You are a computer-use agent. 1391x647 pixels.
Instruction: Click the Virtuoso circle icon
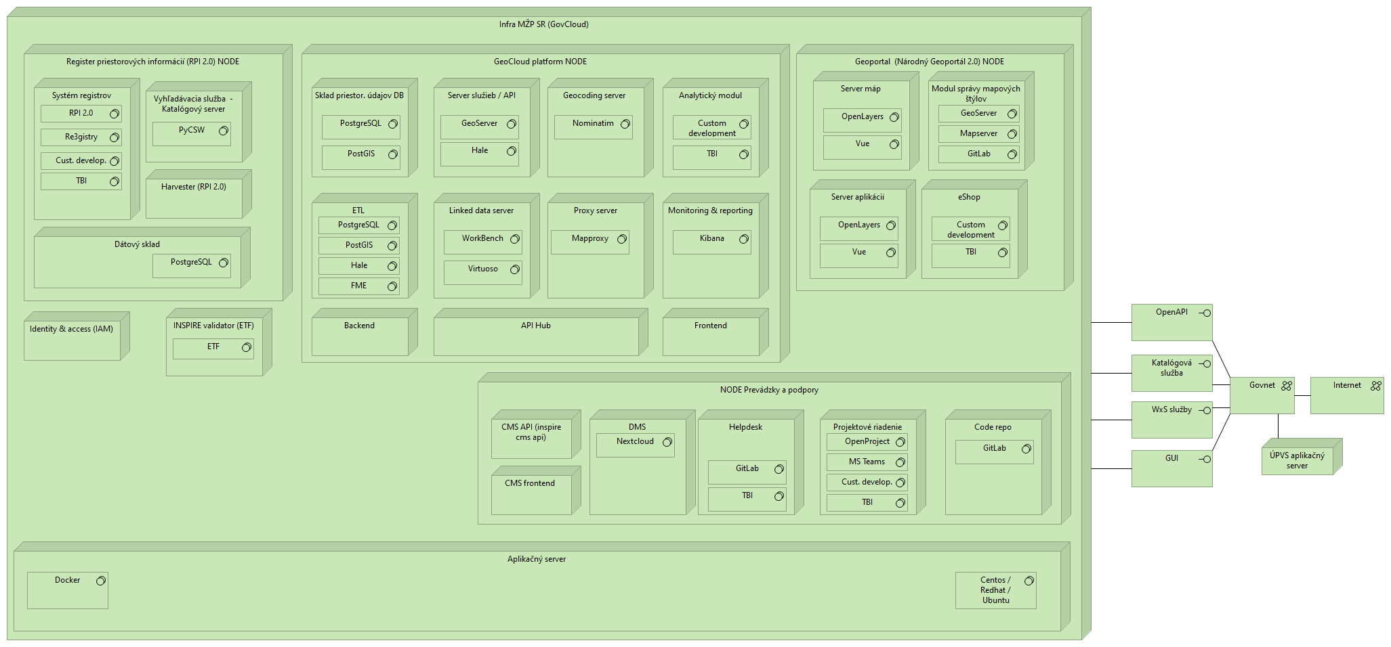tap(515, 269)
